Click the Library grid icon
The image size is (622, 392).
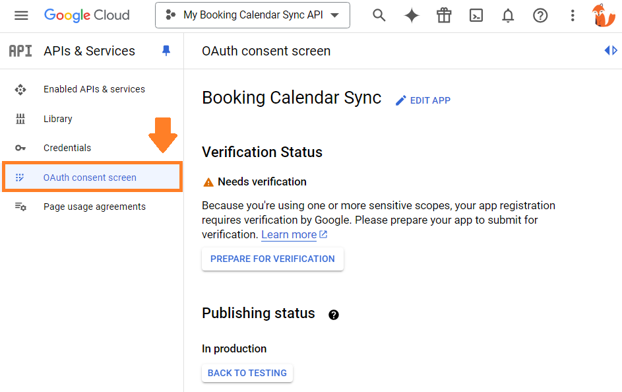(20, 119)
